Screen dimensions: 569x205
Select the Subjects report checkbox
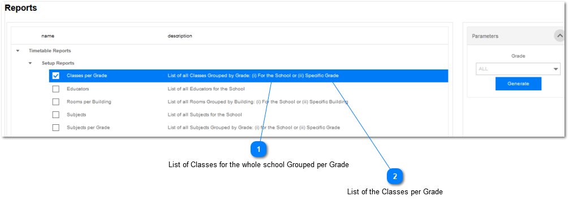(56, 115)
